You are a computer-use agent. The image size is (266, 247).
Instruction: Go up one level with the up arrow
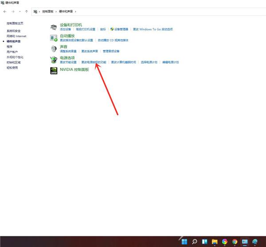[27, 12]
